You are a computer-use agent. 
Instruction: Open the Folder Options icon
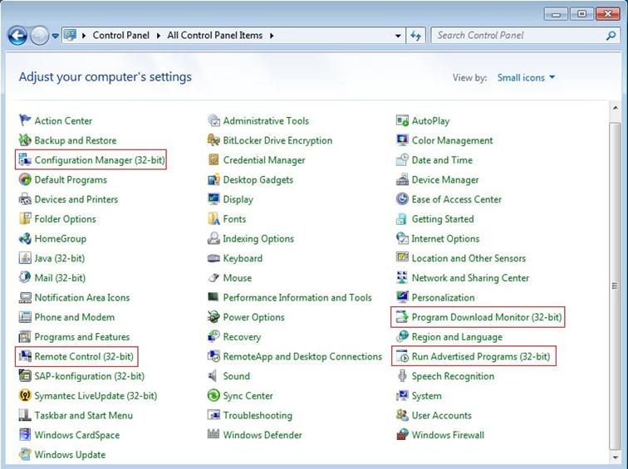[25, 218]
